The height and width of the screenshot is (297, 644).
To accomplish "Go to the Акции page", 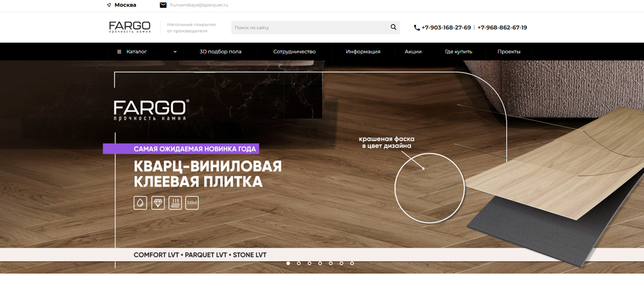I will point(413,52).
